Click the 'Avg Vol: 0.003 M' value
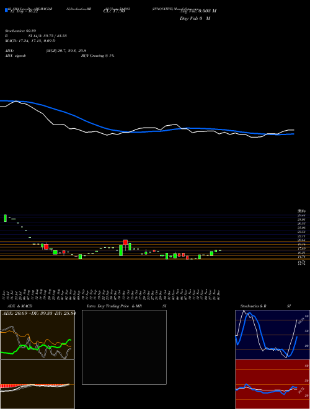The width and height of the screenshot is (310, 409). [x=198, y=11]
